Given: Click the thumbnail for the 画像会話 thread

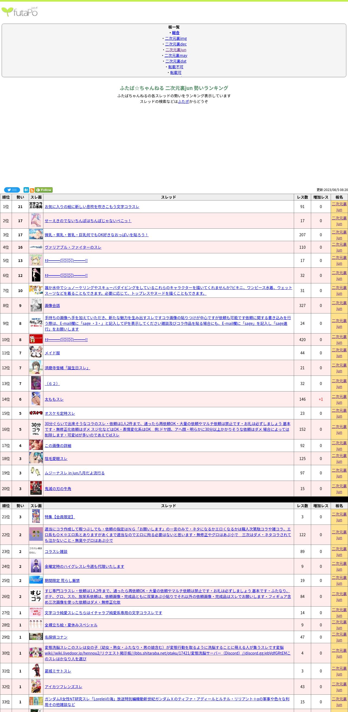Looking at the screenshot, I should [x=36, y=305].
